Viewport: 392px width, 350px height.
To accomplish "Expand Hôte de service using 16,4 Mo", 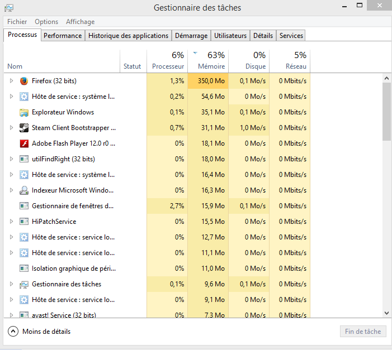I will pyautogui.click(x=11, y=175).
